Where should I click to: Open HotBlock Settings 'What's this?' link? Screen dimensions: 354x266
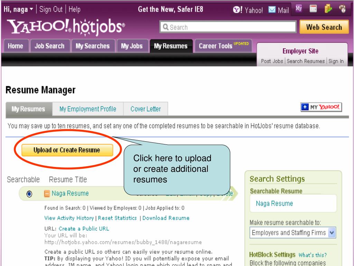pos(313,255)
